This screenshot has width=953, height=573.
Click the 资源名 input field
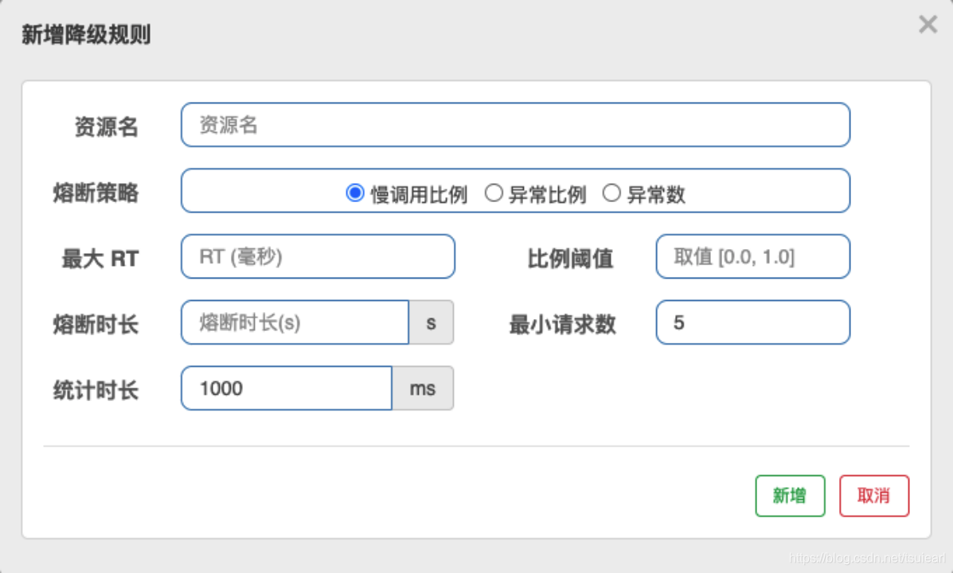point(516,125)
